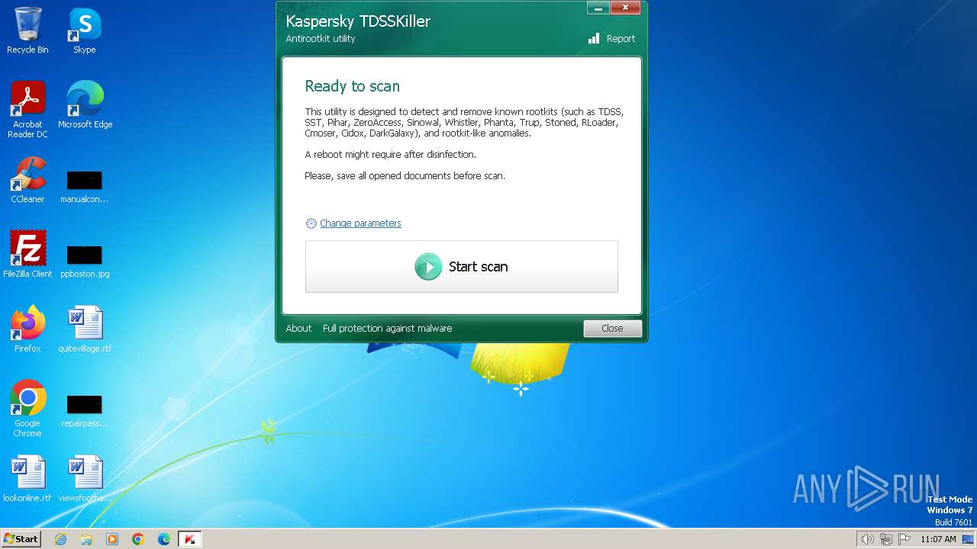Select the CCleaner desktop shortcut
The image size is (977, 549).
27,179
